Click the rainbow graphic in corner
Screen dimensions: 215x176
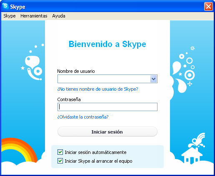tap(19, 150)
